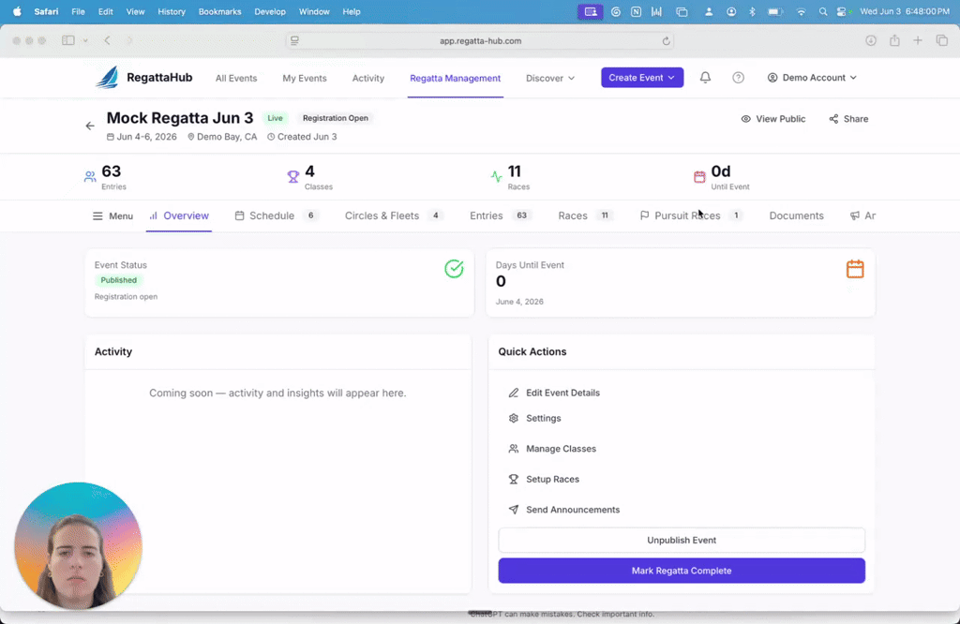The width and height of the screenshot is (960, 624).
Task: Go to All Events
Action: (x=236, y=79)
